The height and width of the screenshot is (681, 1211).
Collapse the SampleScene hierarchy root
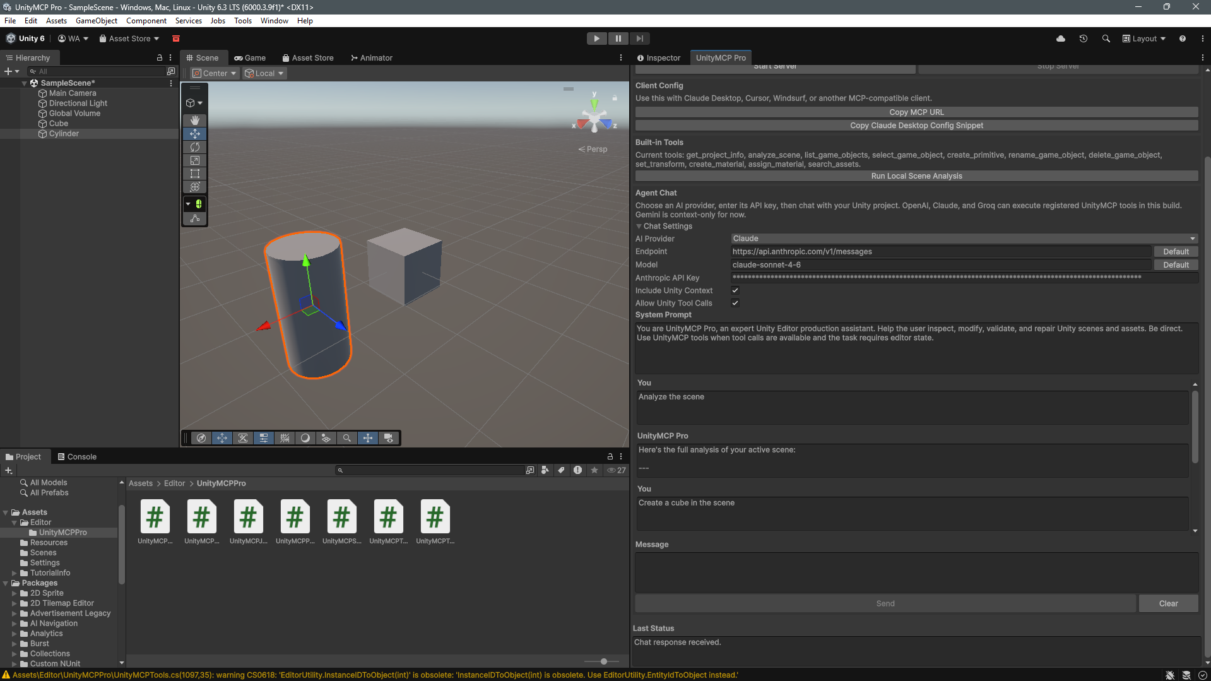[x=25, y=83]
